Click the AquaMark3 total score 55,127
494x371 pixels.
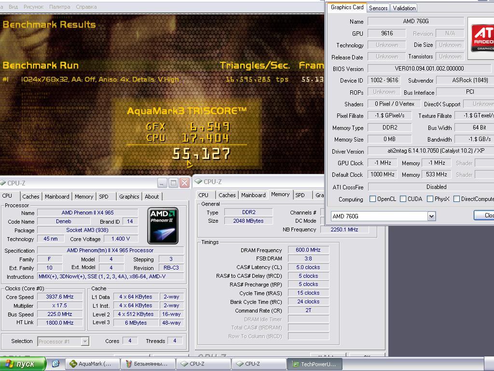pyautogui.click(x=201, y=154)
